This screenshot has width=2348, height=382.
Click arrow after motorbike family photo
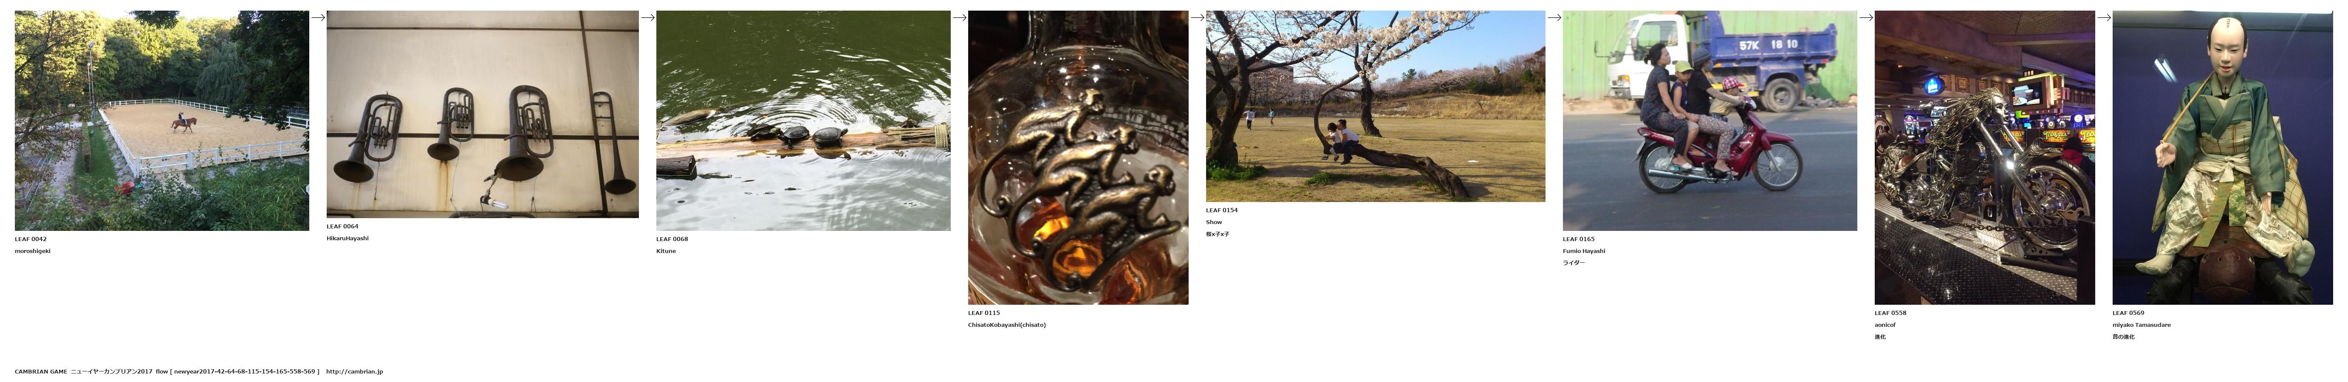(x=1866, y=17)
